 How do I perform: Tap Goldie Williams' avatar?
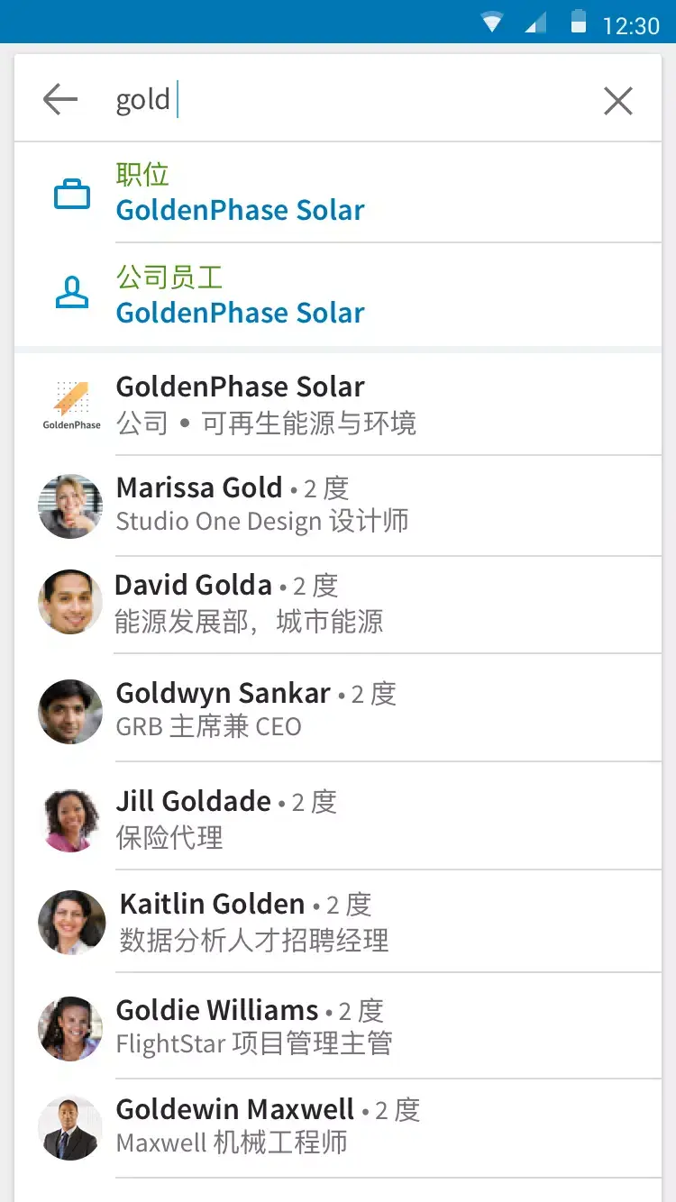point(70,1028)
